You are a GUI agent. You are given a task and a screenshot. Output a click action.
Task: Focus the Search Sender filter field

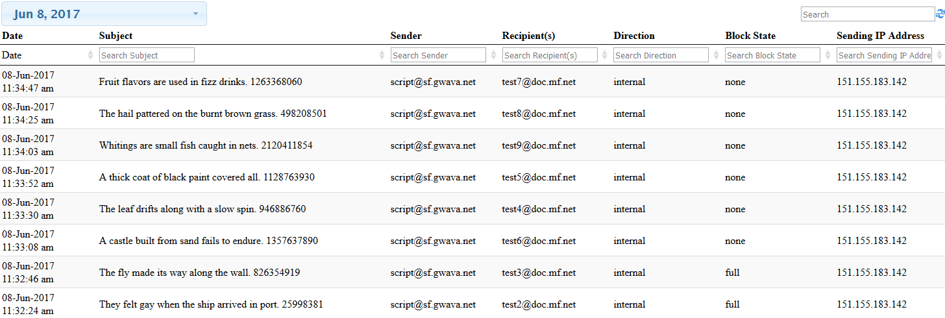tap(438, 55)
